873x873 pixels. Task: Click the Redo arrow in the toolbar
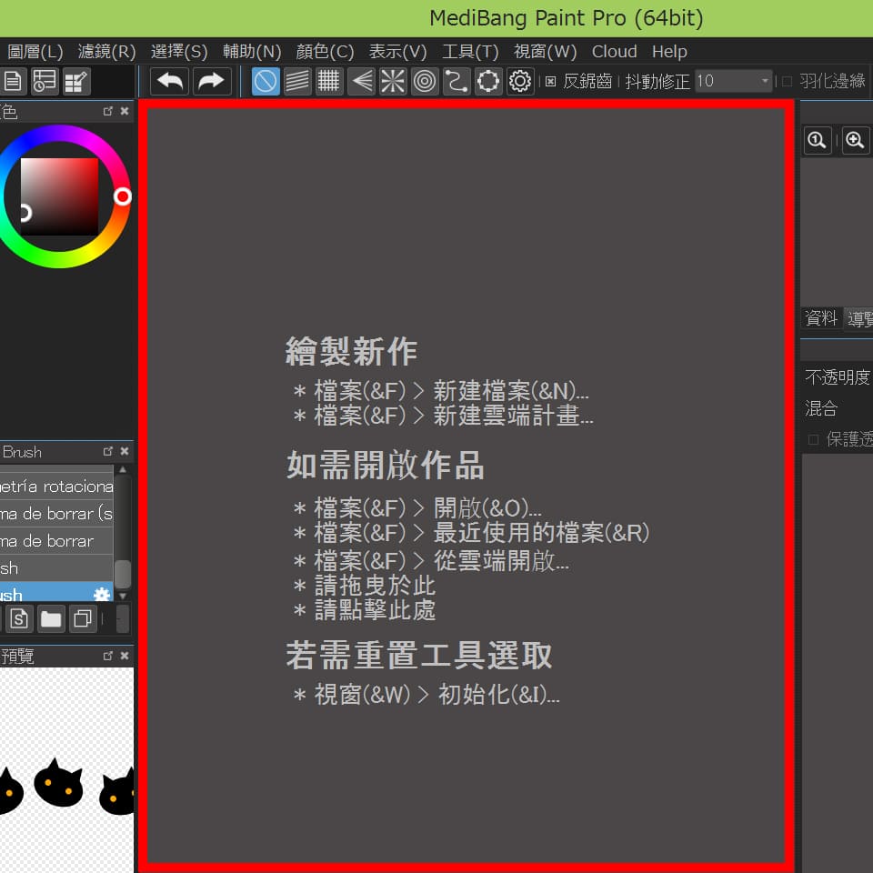[x=212, y=81]
